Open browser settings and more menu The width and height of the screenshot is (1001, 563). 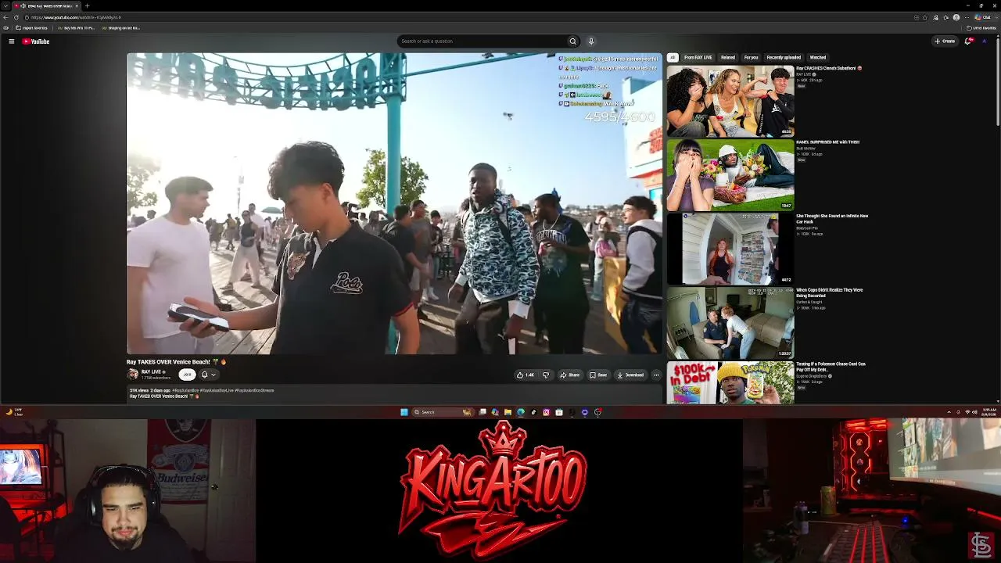tap(967, 17)
